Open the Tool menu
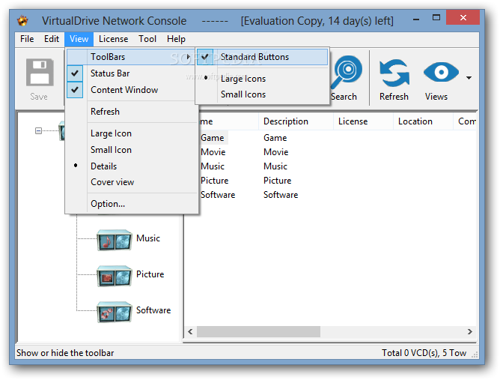 147,39
